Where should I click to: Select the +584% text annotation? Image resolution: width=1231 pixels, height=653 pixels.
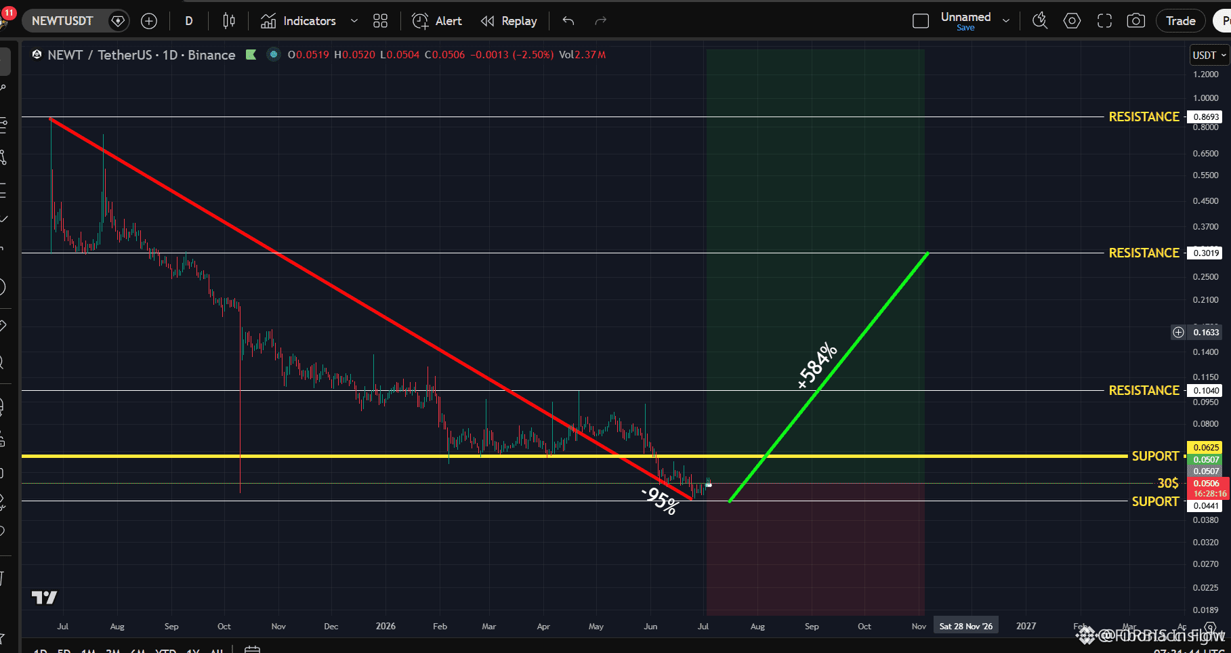(817, 366)
